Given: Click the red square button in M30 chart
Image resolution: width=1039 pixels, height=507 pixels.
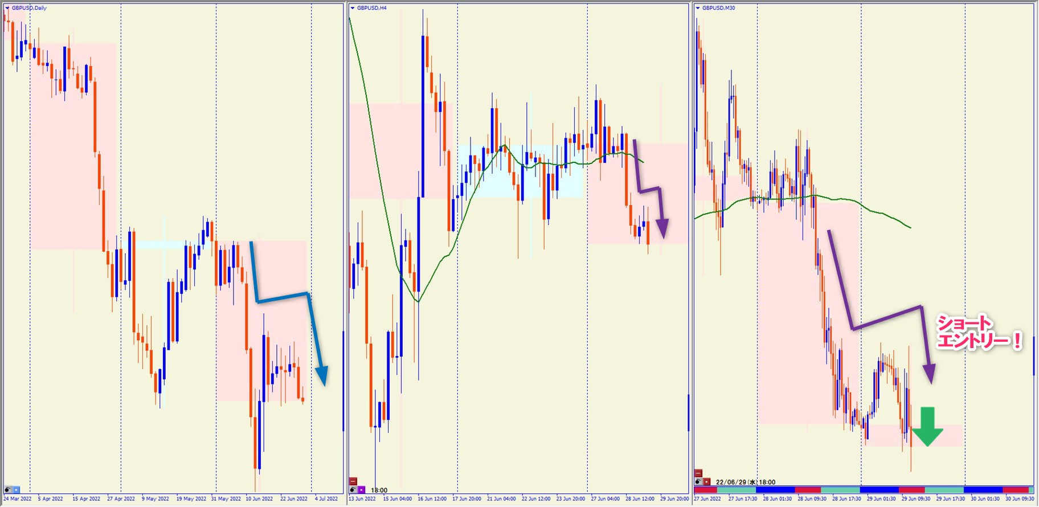Looking at the screenshot, I should 706,481.
